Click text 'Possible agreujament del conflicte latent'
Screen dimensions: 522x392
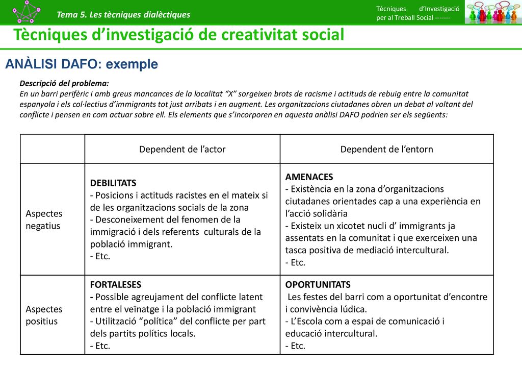[x=179, y=297]
